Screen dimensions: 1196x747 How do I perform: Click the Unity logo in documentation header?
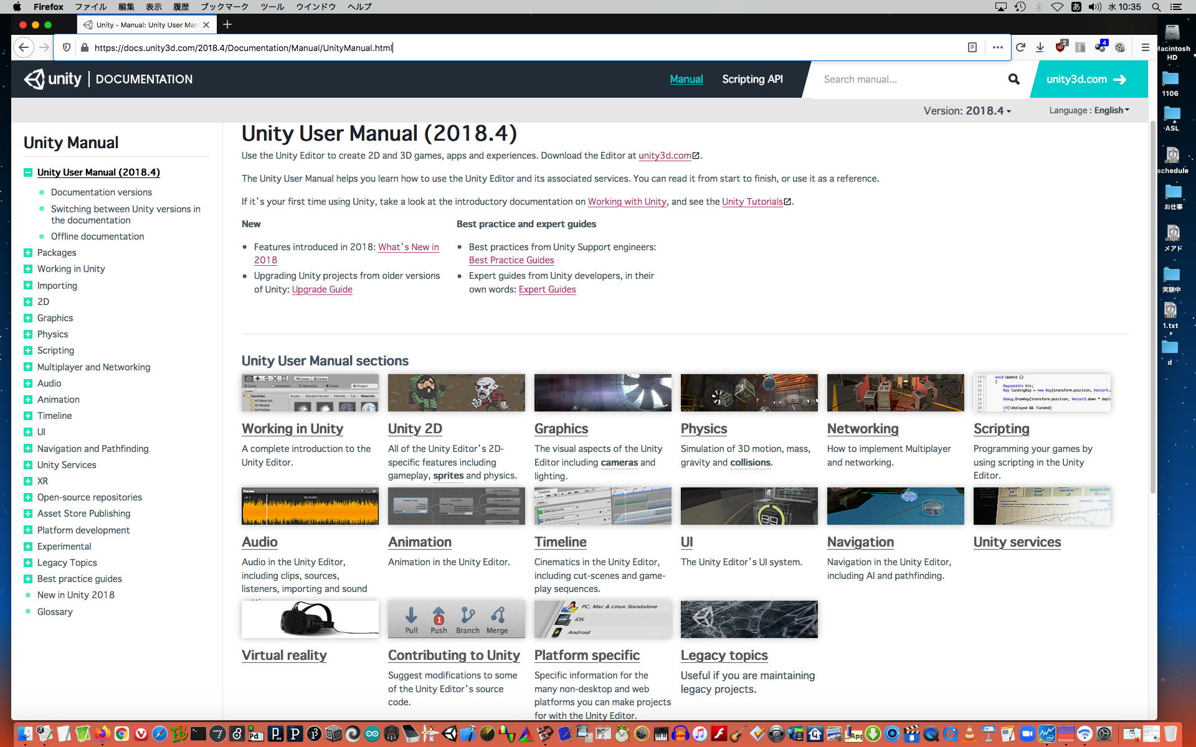tap(53, 79)
